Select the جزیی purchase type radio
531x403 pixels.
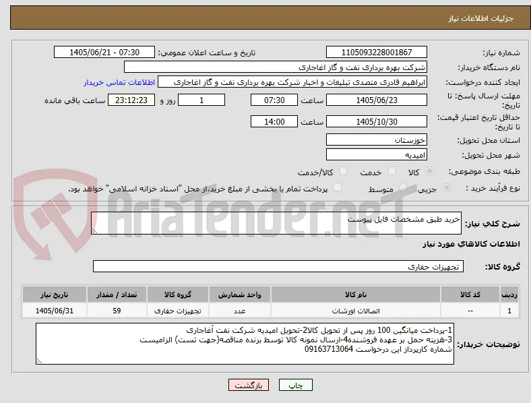point(447,188)
